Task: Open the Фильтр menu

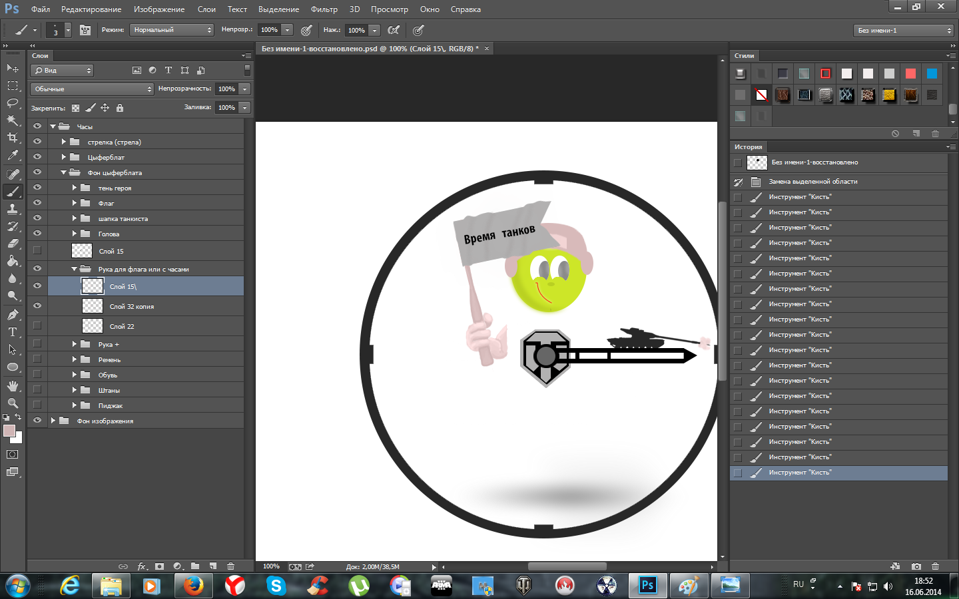Action: 324,9
